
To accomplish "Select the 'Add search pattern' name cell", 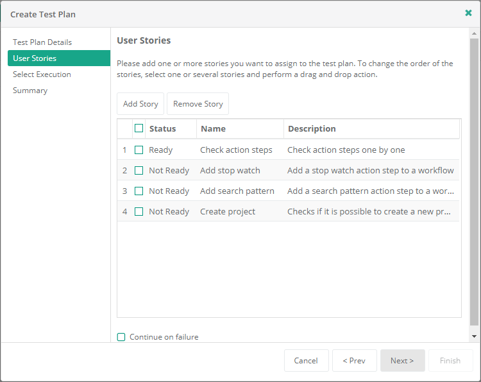I will pos(237,191).
